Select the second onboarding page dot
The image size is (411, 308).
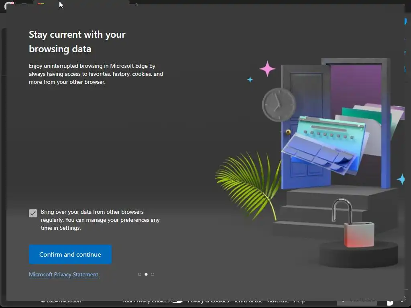tap(146, 274)
